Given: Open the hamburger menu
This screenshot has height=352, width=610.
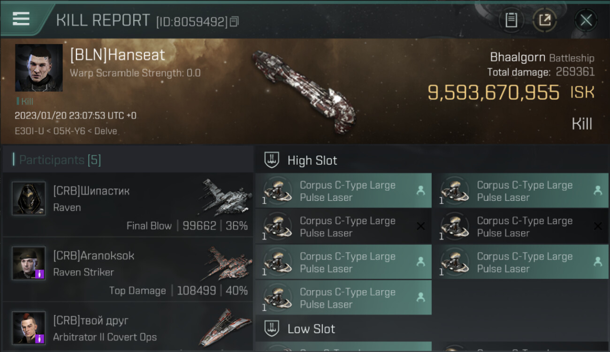Looking at the screenshot, I should [x=21, y=19].
